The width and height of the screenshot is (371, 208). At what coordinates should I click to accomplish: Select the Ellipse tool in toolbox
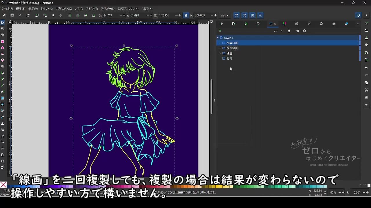(3, 48)
